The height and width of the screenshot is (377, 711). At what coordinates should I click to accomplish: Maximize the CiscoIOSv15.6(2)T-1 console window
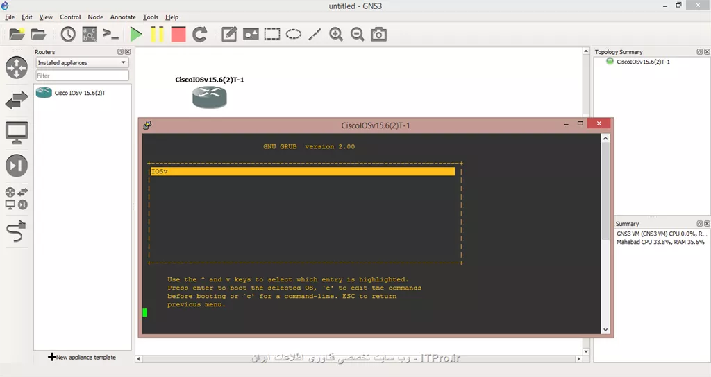580,123
